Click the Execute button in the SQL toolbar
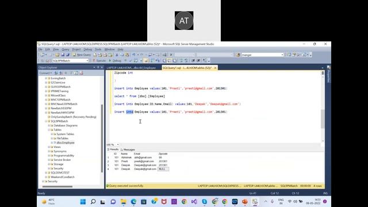 click(x=99, y=60)
